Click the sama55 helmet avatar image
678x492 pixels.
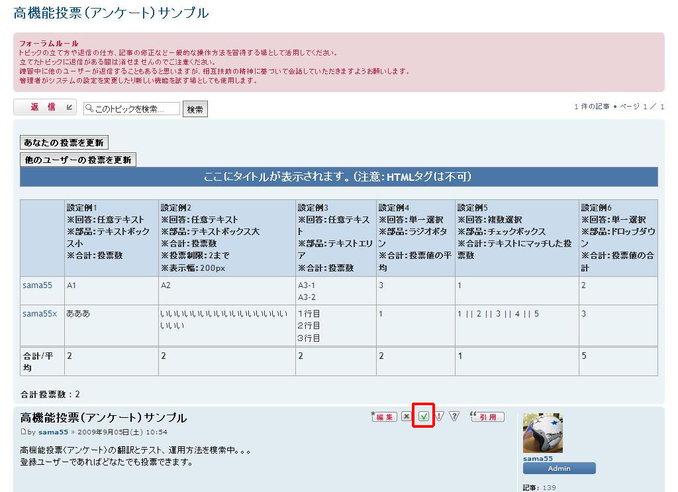tap(543, 433)
